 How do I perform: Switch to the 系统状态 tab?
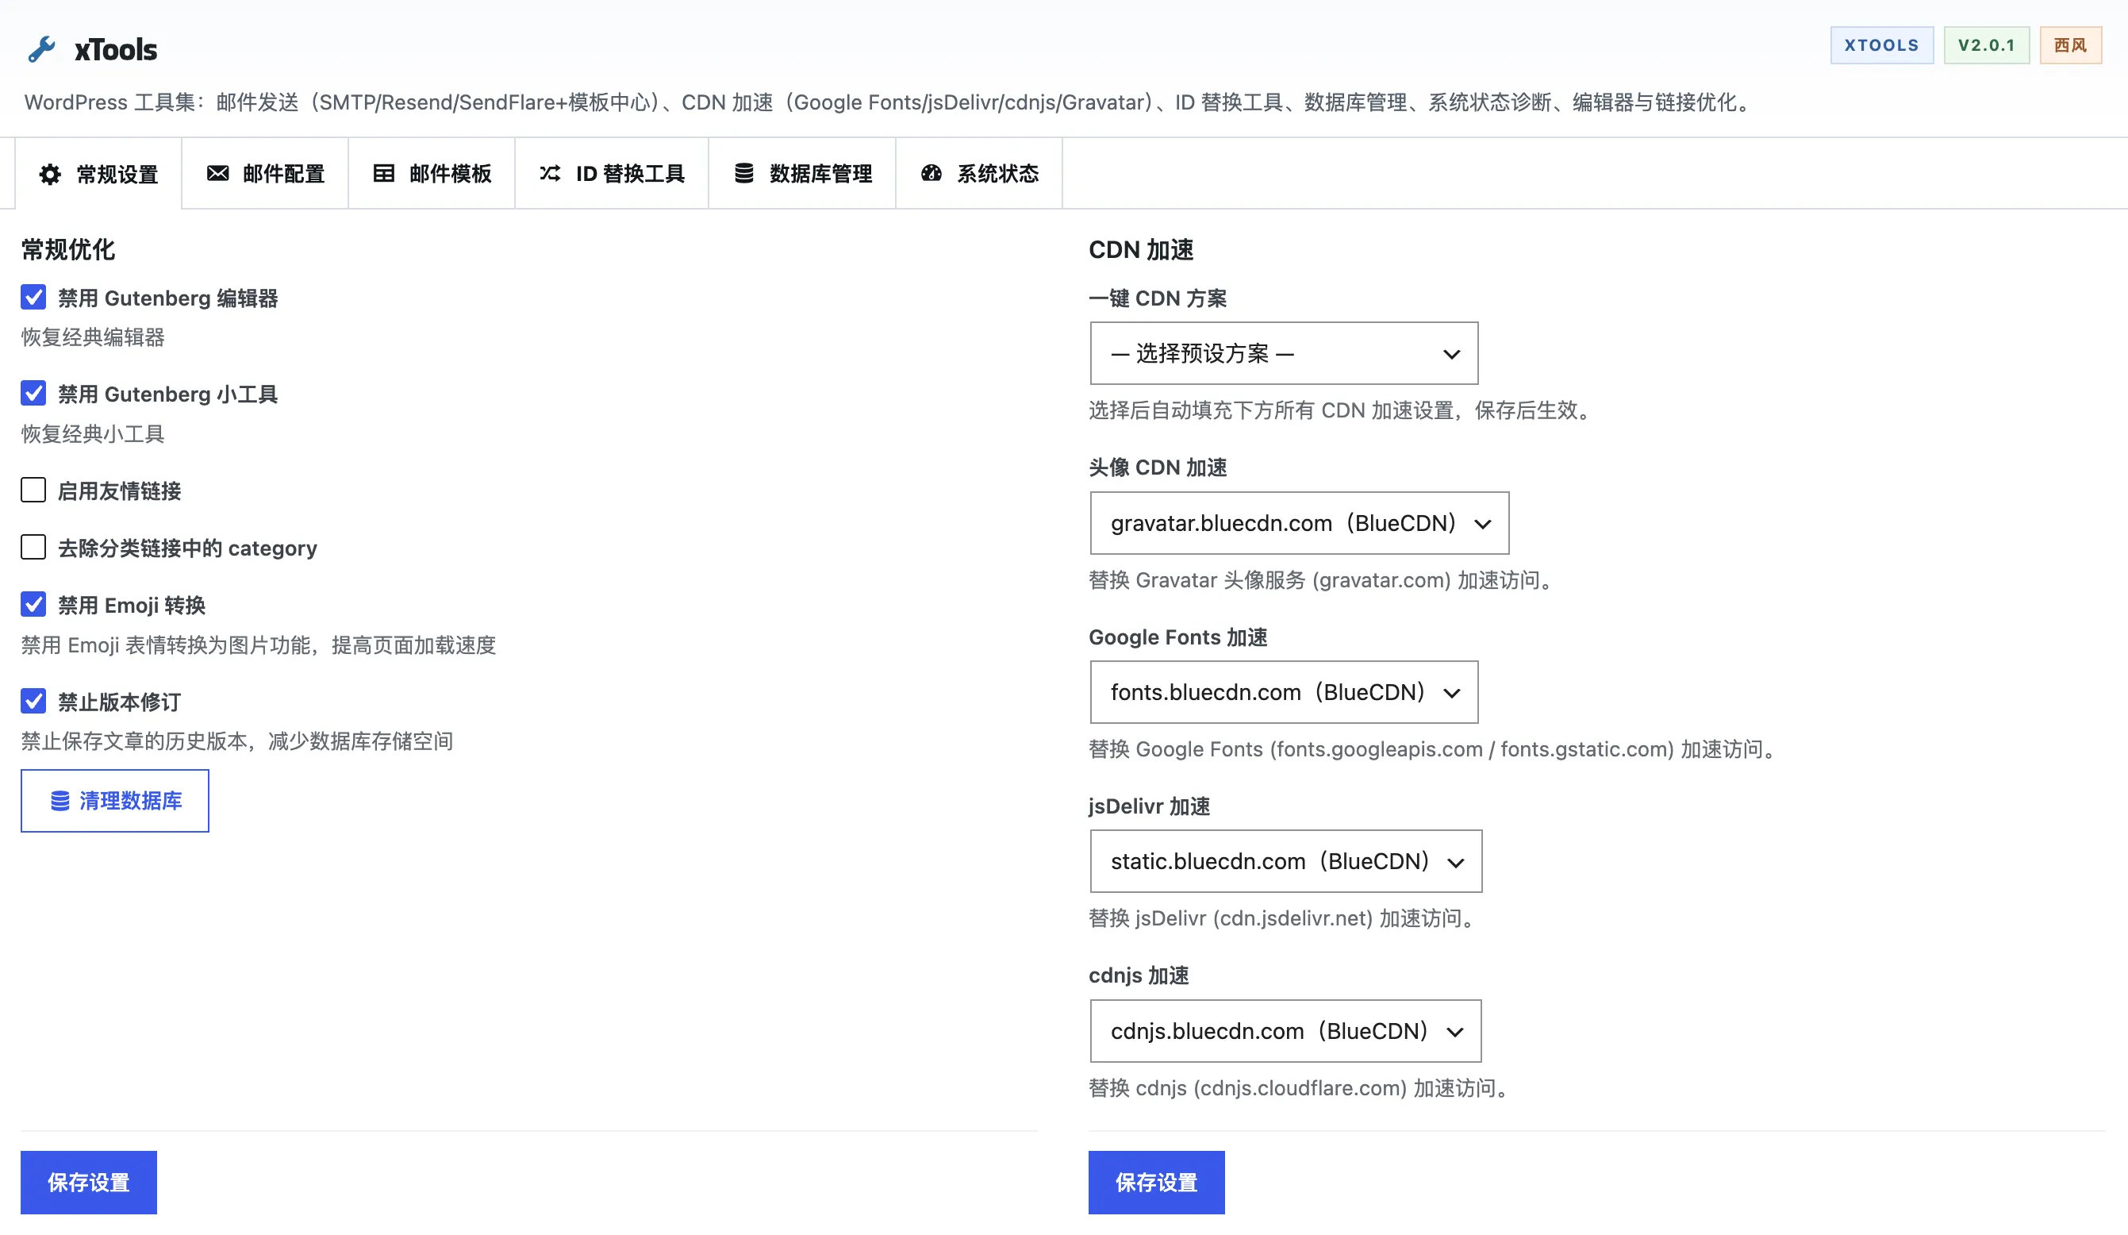point(979,173)
